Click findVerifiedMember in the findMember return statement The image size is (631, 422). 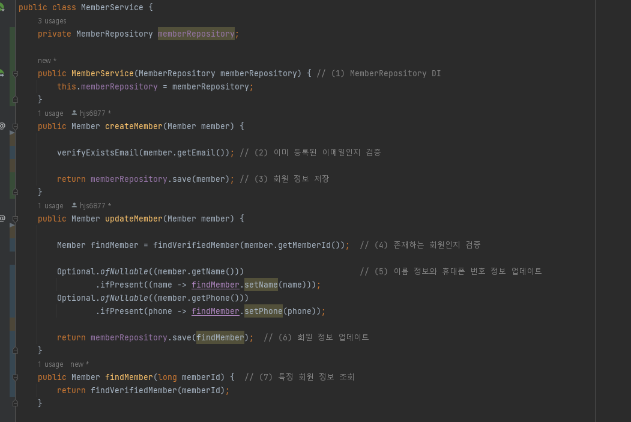134,390
